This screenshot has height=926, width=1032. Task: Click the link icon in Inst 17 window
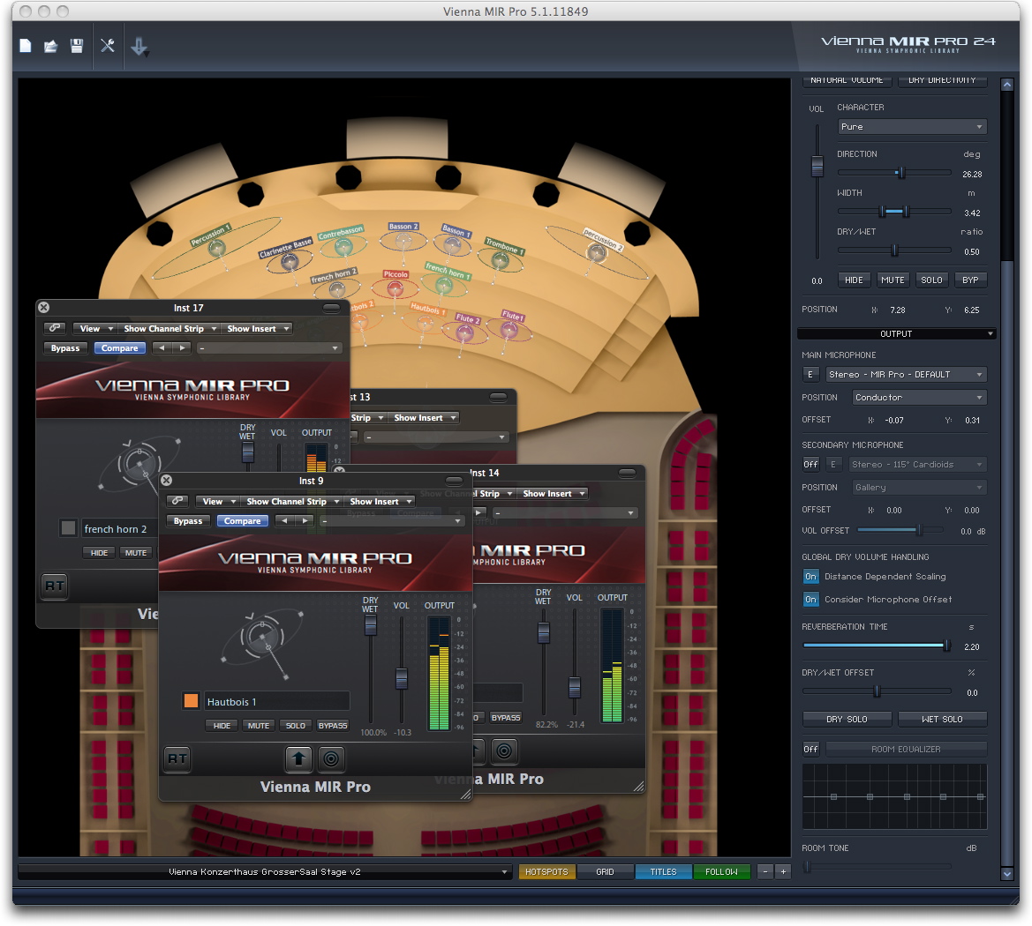pyautogui.click(x=55, y=327)
